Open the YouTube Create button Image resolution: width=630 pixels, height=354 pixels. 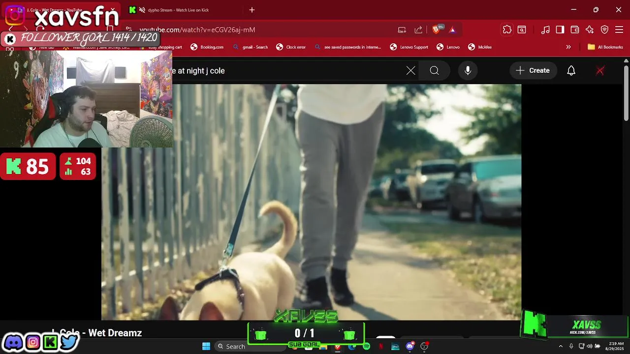tap(533, 71)
